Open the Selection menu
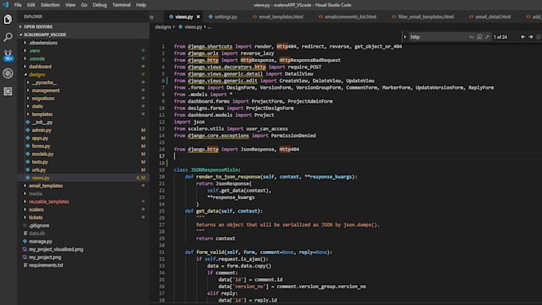 50,5
